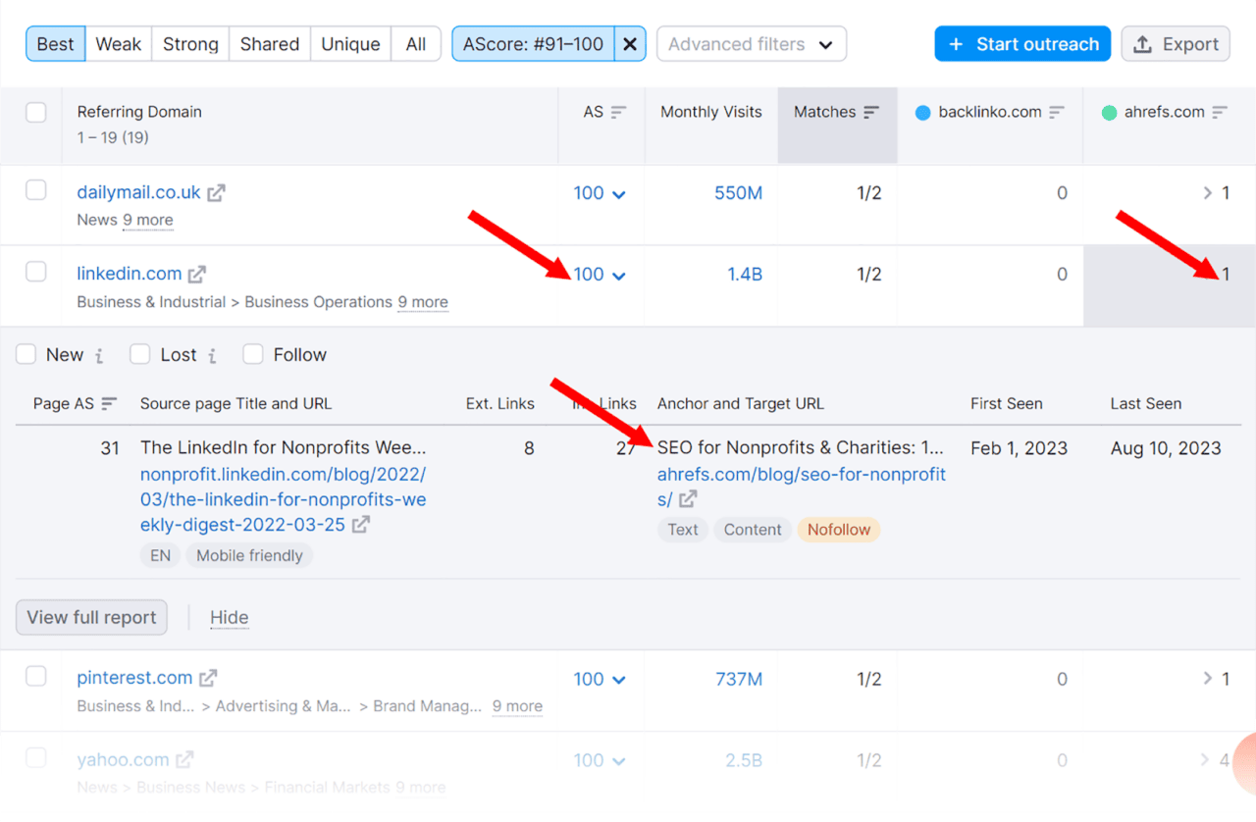
Task: Select the Unique filter tab
Action: point(349,43)
